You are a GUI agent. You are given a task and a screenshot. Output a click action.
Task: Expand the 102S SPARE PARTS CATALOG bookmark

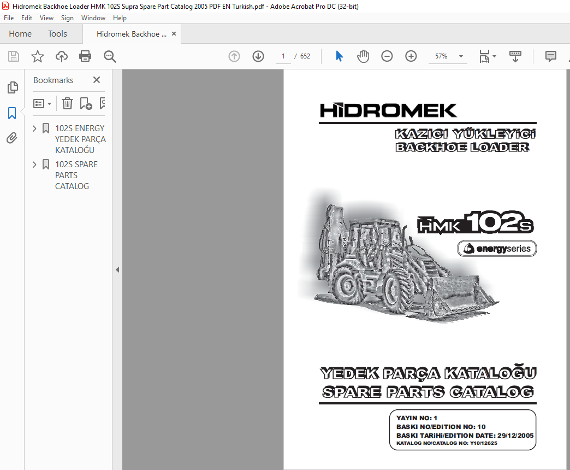[34, 164]
